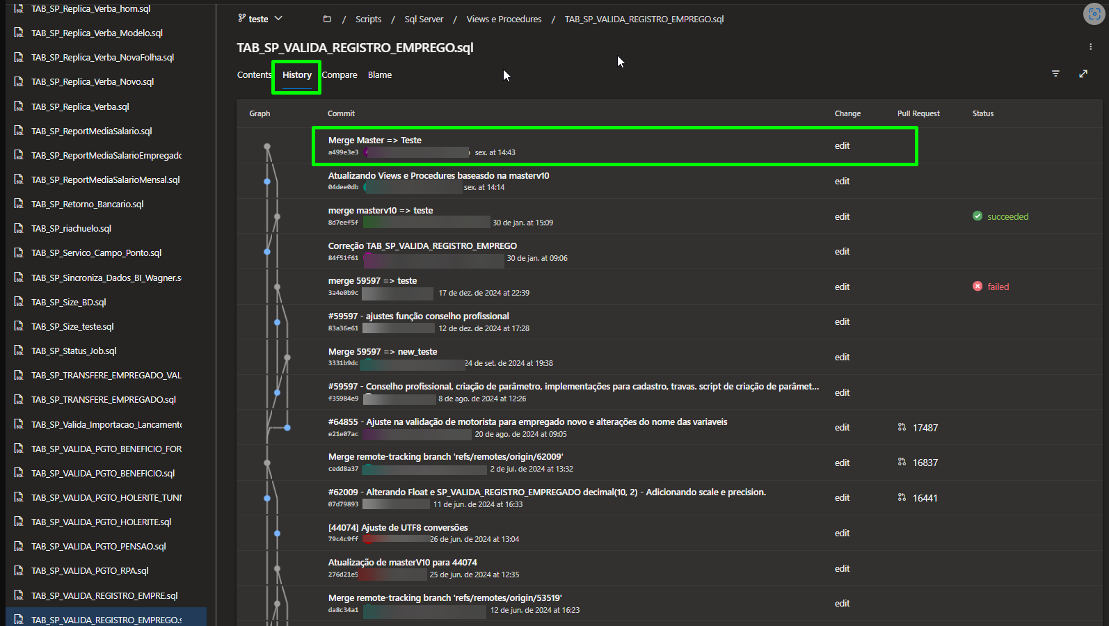Open the teste branch selector dropdown
This screenshot has height=626, width=1109.
tap(260, 19)
